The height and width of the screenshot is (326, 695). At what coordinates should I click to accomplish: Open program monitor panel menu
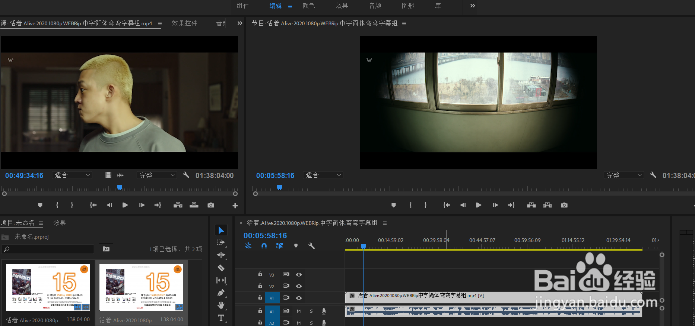[x=404, y=23]
